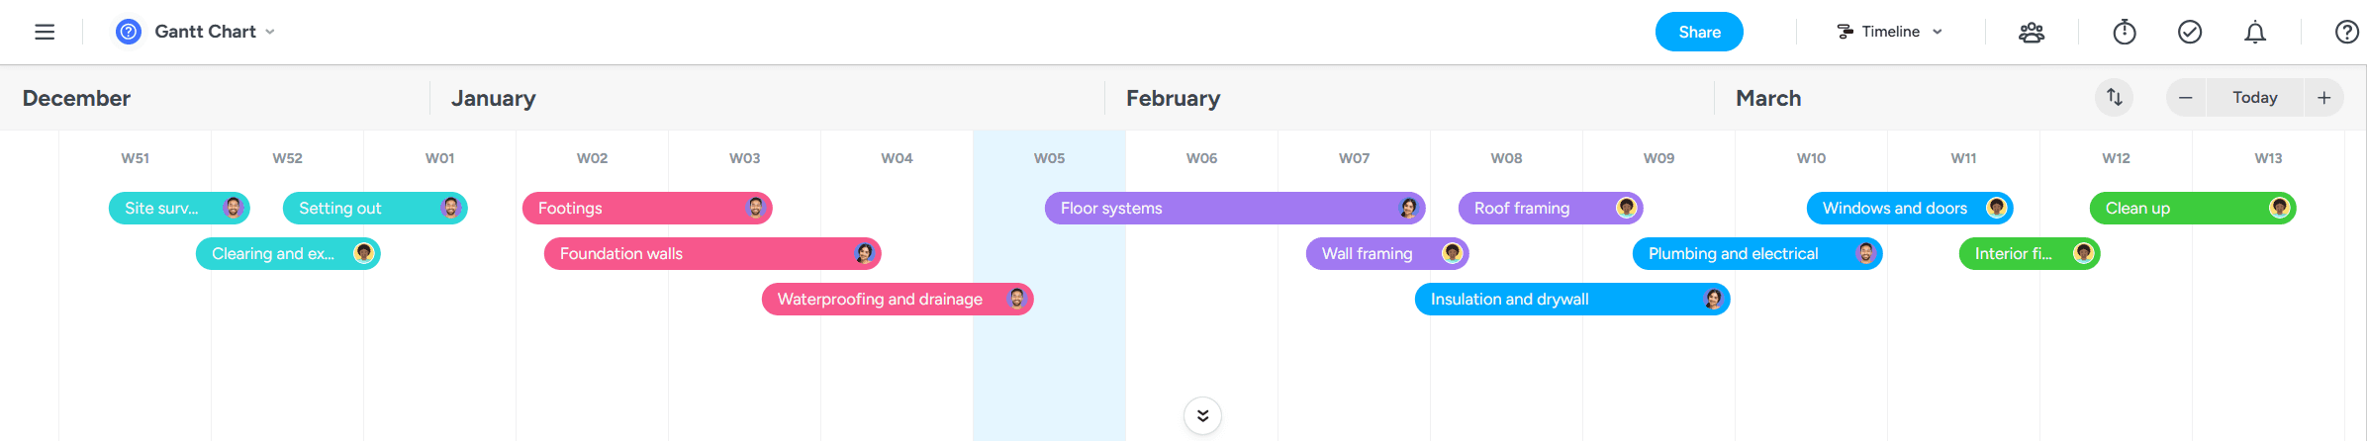The width and height of the screenshot is (2367, 441).
Task: Select the Waterproofing and drainage task
Action: tap(881, 300)
